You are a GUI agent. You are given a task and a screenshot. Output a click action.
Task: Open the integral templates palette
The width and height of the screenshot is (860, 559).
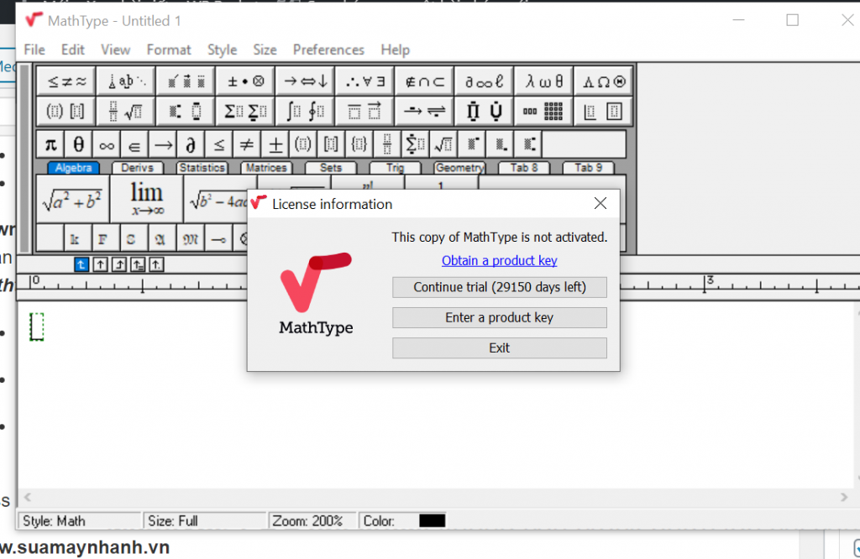tap(306, 112)
